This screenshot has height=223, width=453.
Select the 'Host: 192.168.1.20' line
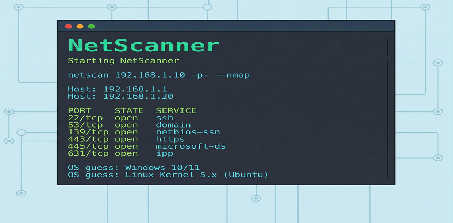click(x=120, y=97)
